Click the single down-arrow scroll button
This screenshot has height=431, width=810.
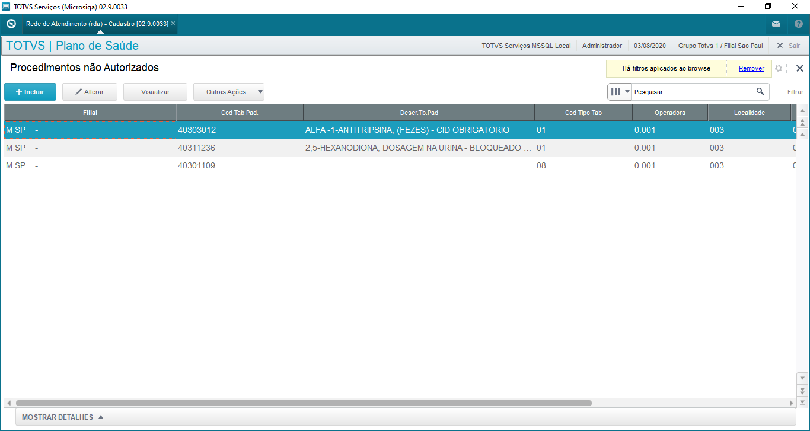(803, 378)
